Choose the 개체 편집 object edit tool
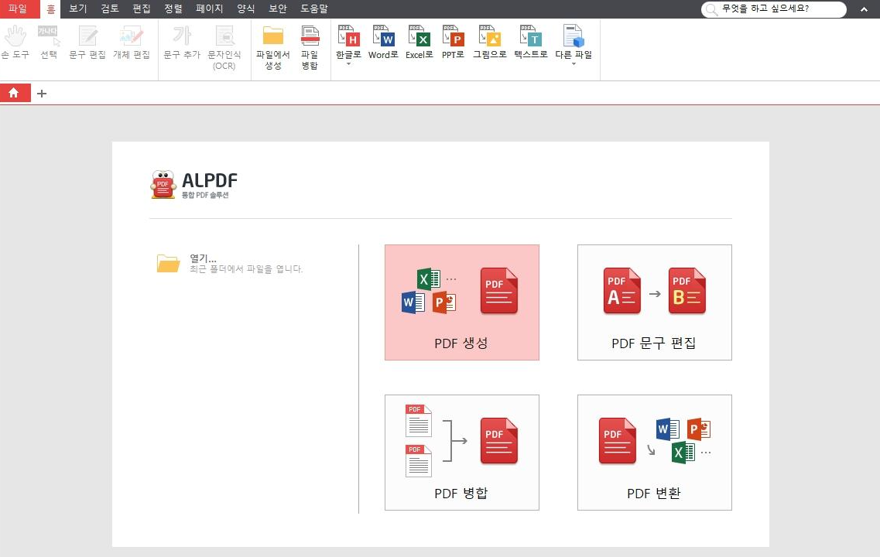 coord(132,43)
